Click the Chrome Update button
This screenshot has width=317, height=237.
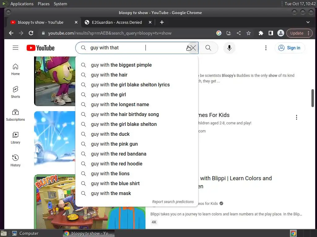pos(297,33)
